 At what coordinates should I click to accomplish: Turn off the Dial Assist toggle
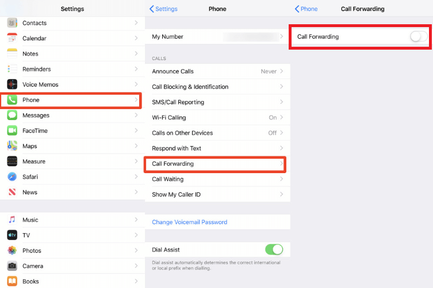tap(274, 249)
